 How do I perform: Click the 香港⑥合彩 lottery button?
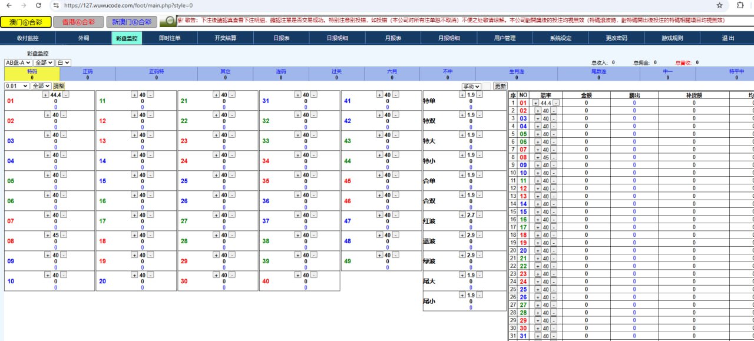click(78, 22)
